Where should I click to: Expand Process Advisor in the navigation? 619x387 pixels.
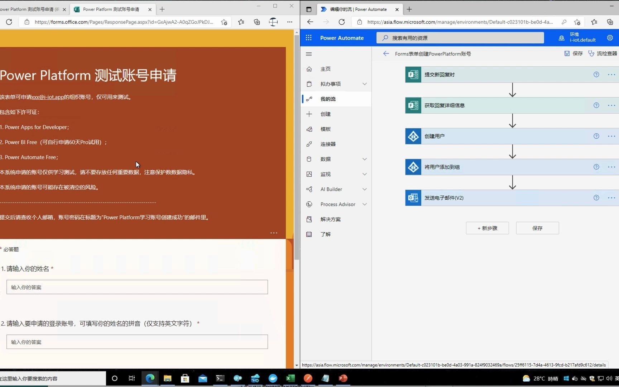click(x=364, y=204)
